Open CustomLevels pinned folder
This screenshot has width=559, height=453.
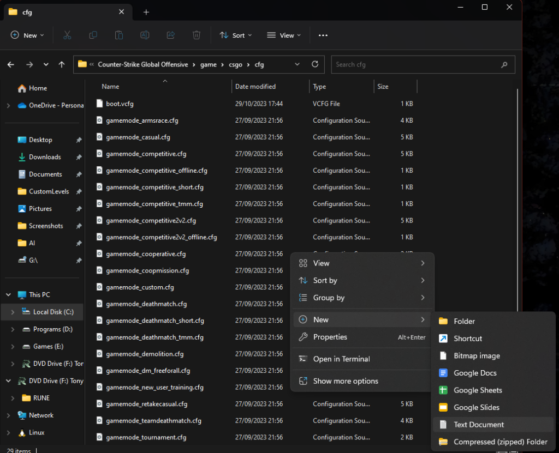(49, 191)
